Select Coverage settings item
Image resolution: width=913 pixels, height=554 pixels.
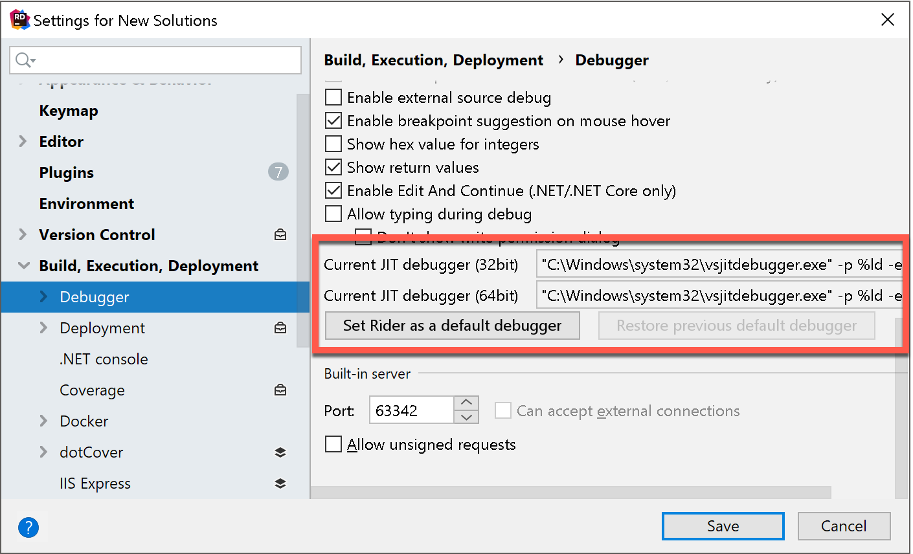tap(92, 390)
